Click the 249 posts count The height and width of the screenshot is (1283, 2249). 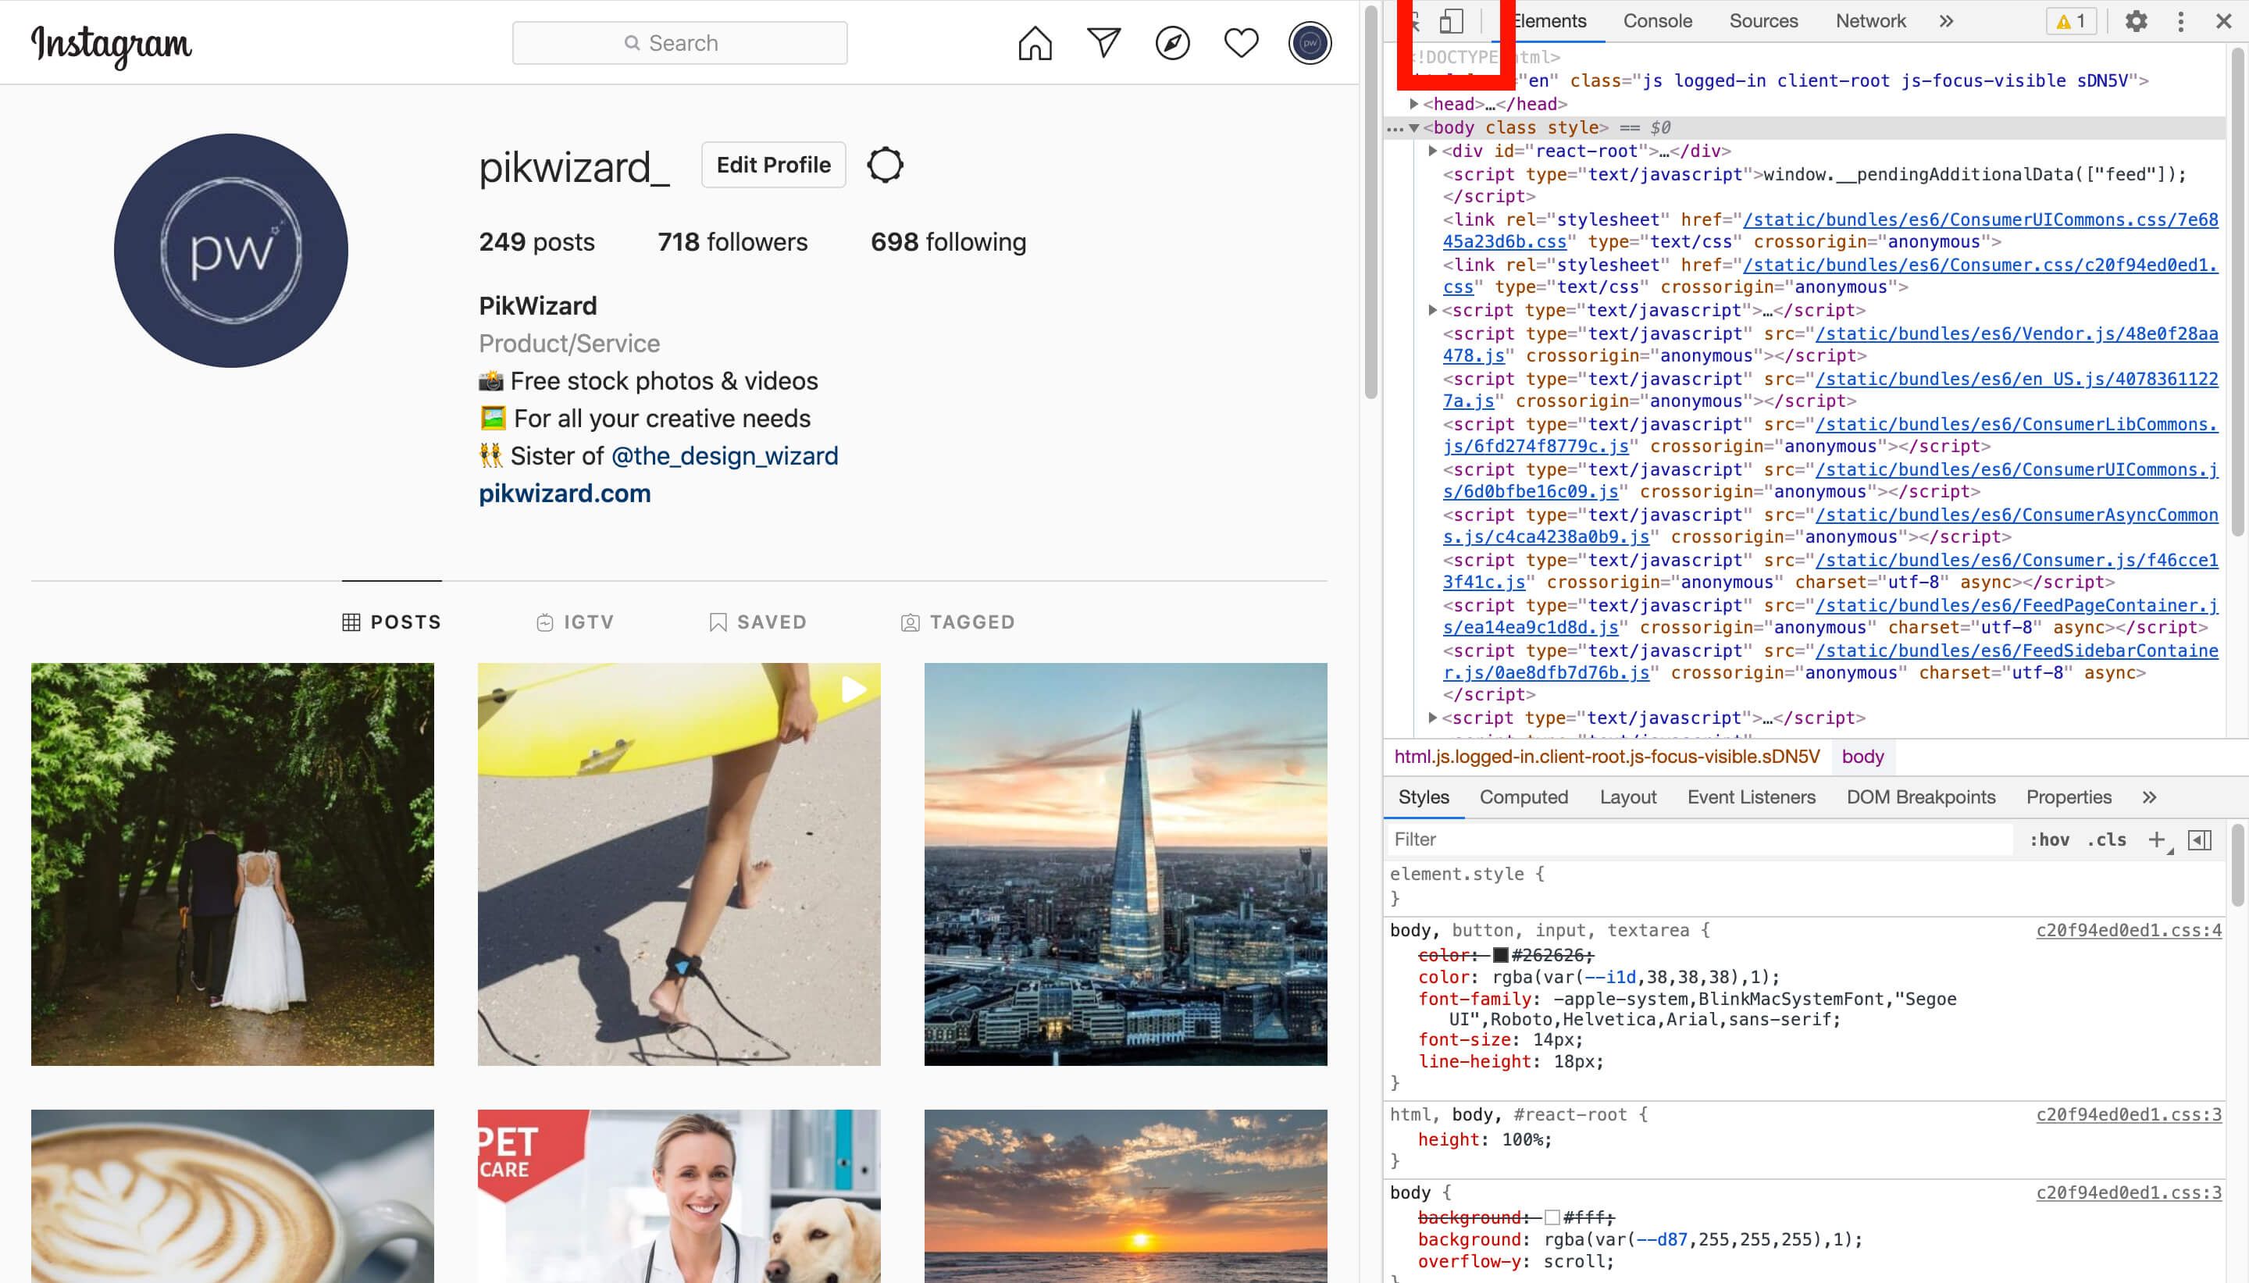point(536,242)
